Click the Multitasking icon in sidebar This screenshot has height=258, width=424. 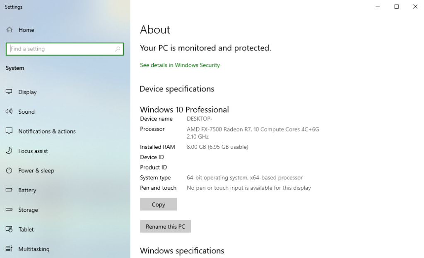click(9, 249)
